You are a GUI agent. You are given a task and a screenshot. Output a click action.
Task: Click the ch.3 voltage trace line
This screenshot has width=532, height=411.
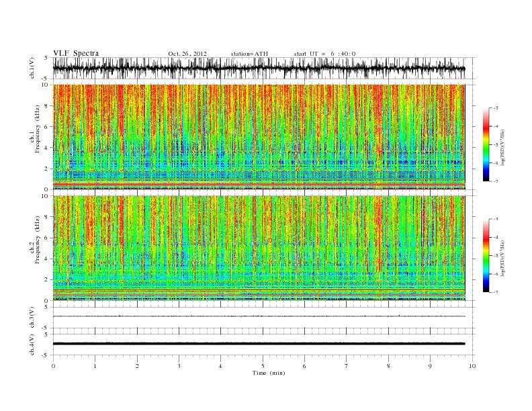click(x=259, y=316)
